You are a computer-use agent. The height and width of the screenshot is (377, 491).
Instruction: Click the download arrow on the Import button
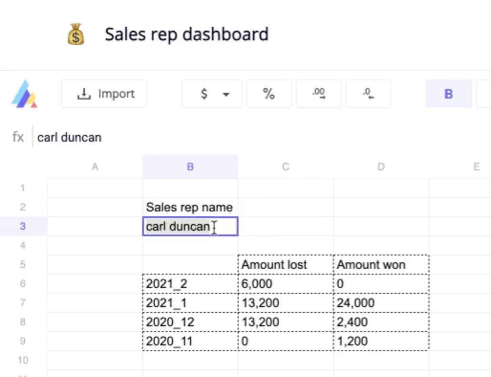coord(84,94)
